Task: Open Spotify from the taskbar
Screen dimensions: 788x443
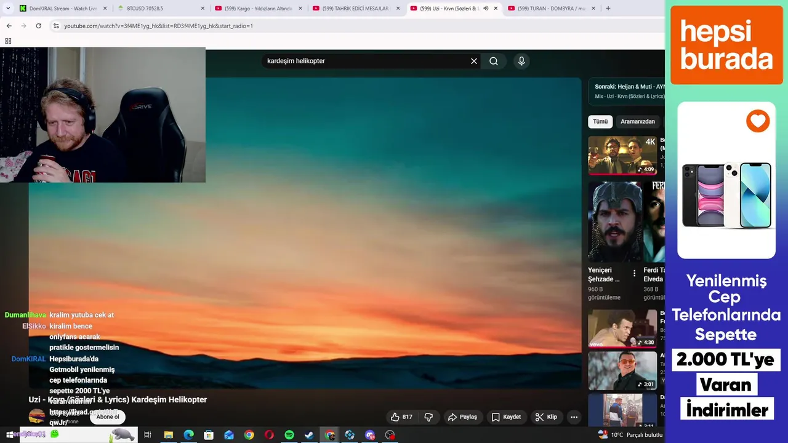Action: pyautogui.click(x=289, y=435)
